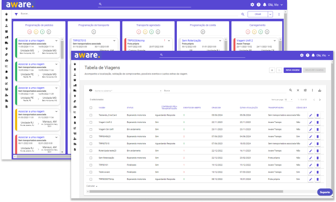The height and width of the screenshot is (202, 336).
Task: Open settings gear in the kanban window header
Action: 252,5
